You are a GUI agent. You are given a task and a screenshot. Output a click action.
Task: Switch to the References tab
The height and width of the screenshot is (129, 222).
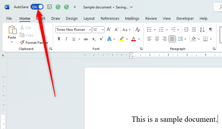pyautogui.click(x=110, y=18)
